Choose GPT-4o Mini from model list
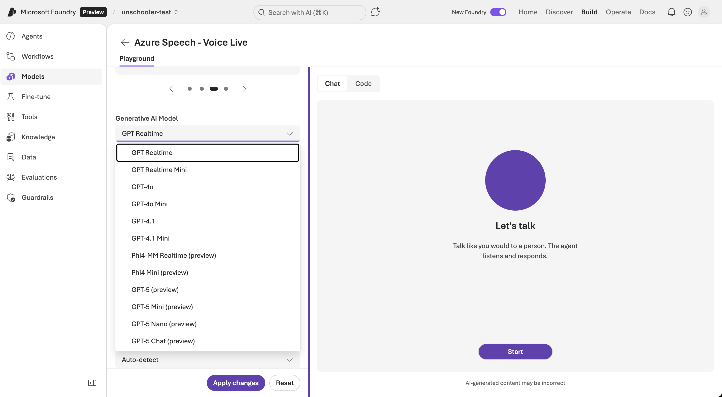Image resolution: width=722 pixels, height=397 pixels. coord(149,204)
